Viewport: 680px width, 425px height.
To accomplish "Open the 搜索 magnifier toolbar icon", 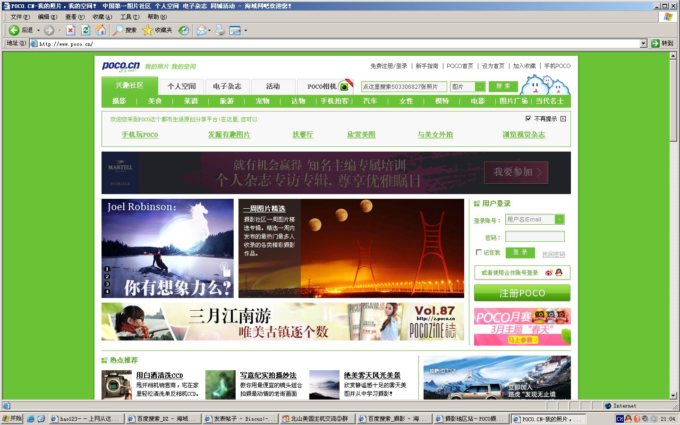I will pyautogui.click(x=118, y=30).
